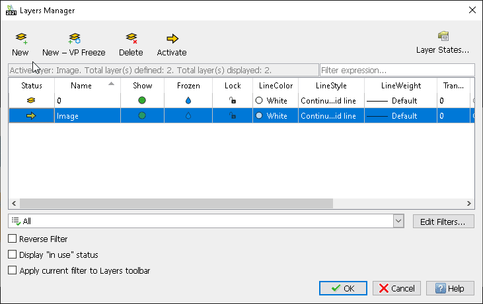Open the Edit Filters dialog
483x304 pixels.
pos(443,222)
